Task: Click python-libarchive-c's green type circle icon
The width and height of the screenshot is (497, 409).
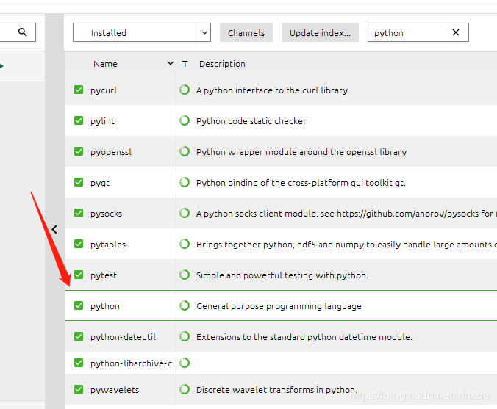Action: tap(185, 363)
